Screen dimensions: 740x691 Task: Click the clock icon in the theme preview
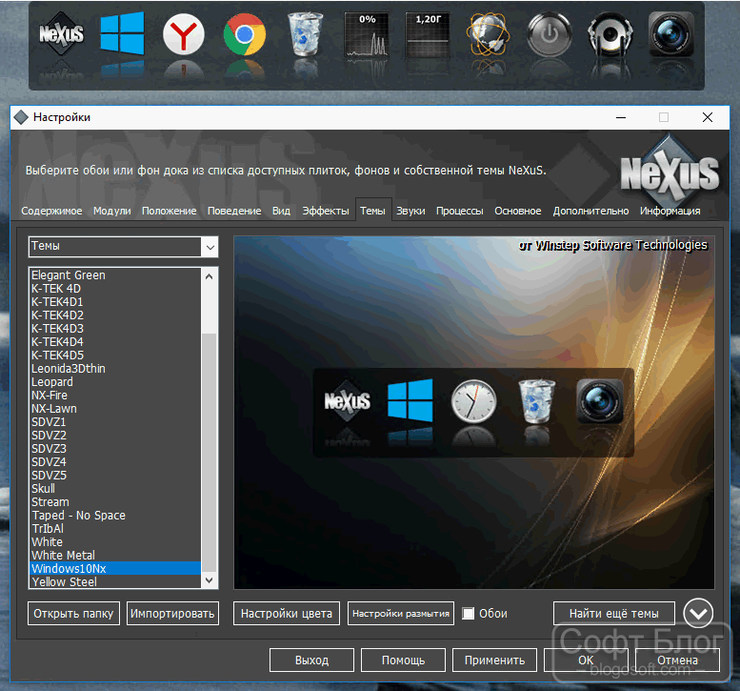(473, 400)
